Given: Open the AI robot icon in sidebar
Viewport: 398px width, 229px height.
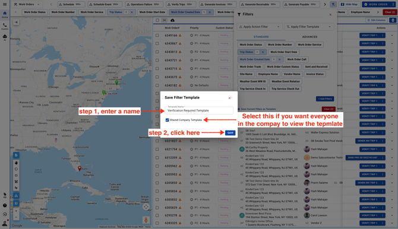Looking at the screenshot, I should point(5,37).
